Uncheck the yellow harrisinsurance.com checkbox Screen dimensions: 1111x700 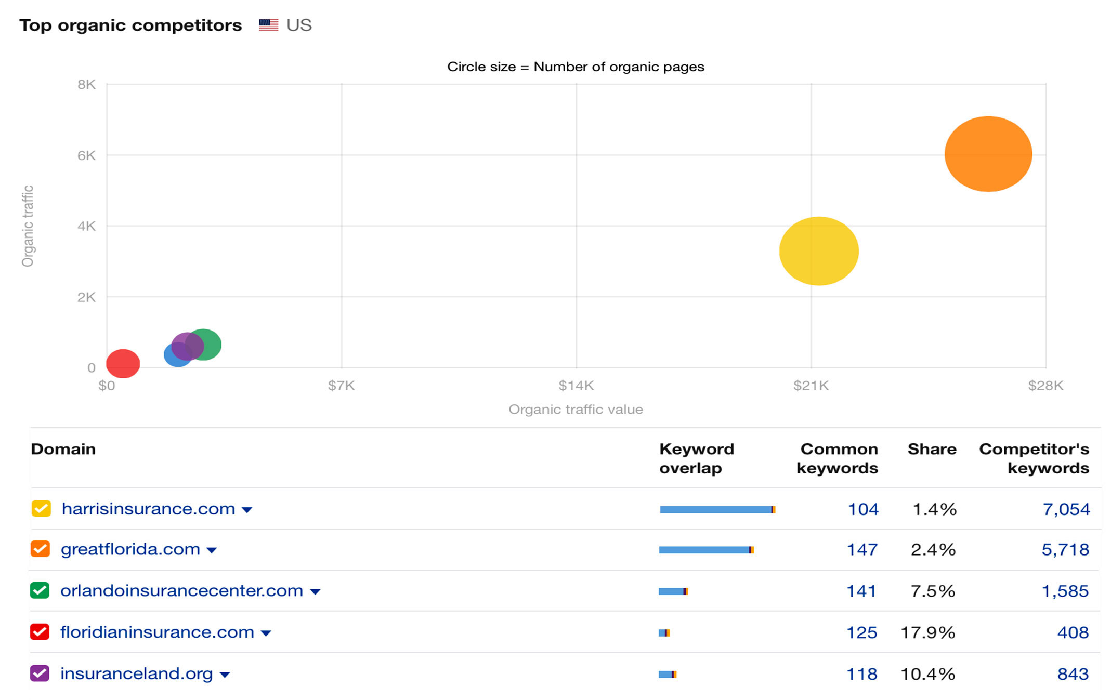(41, 508)
